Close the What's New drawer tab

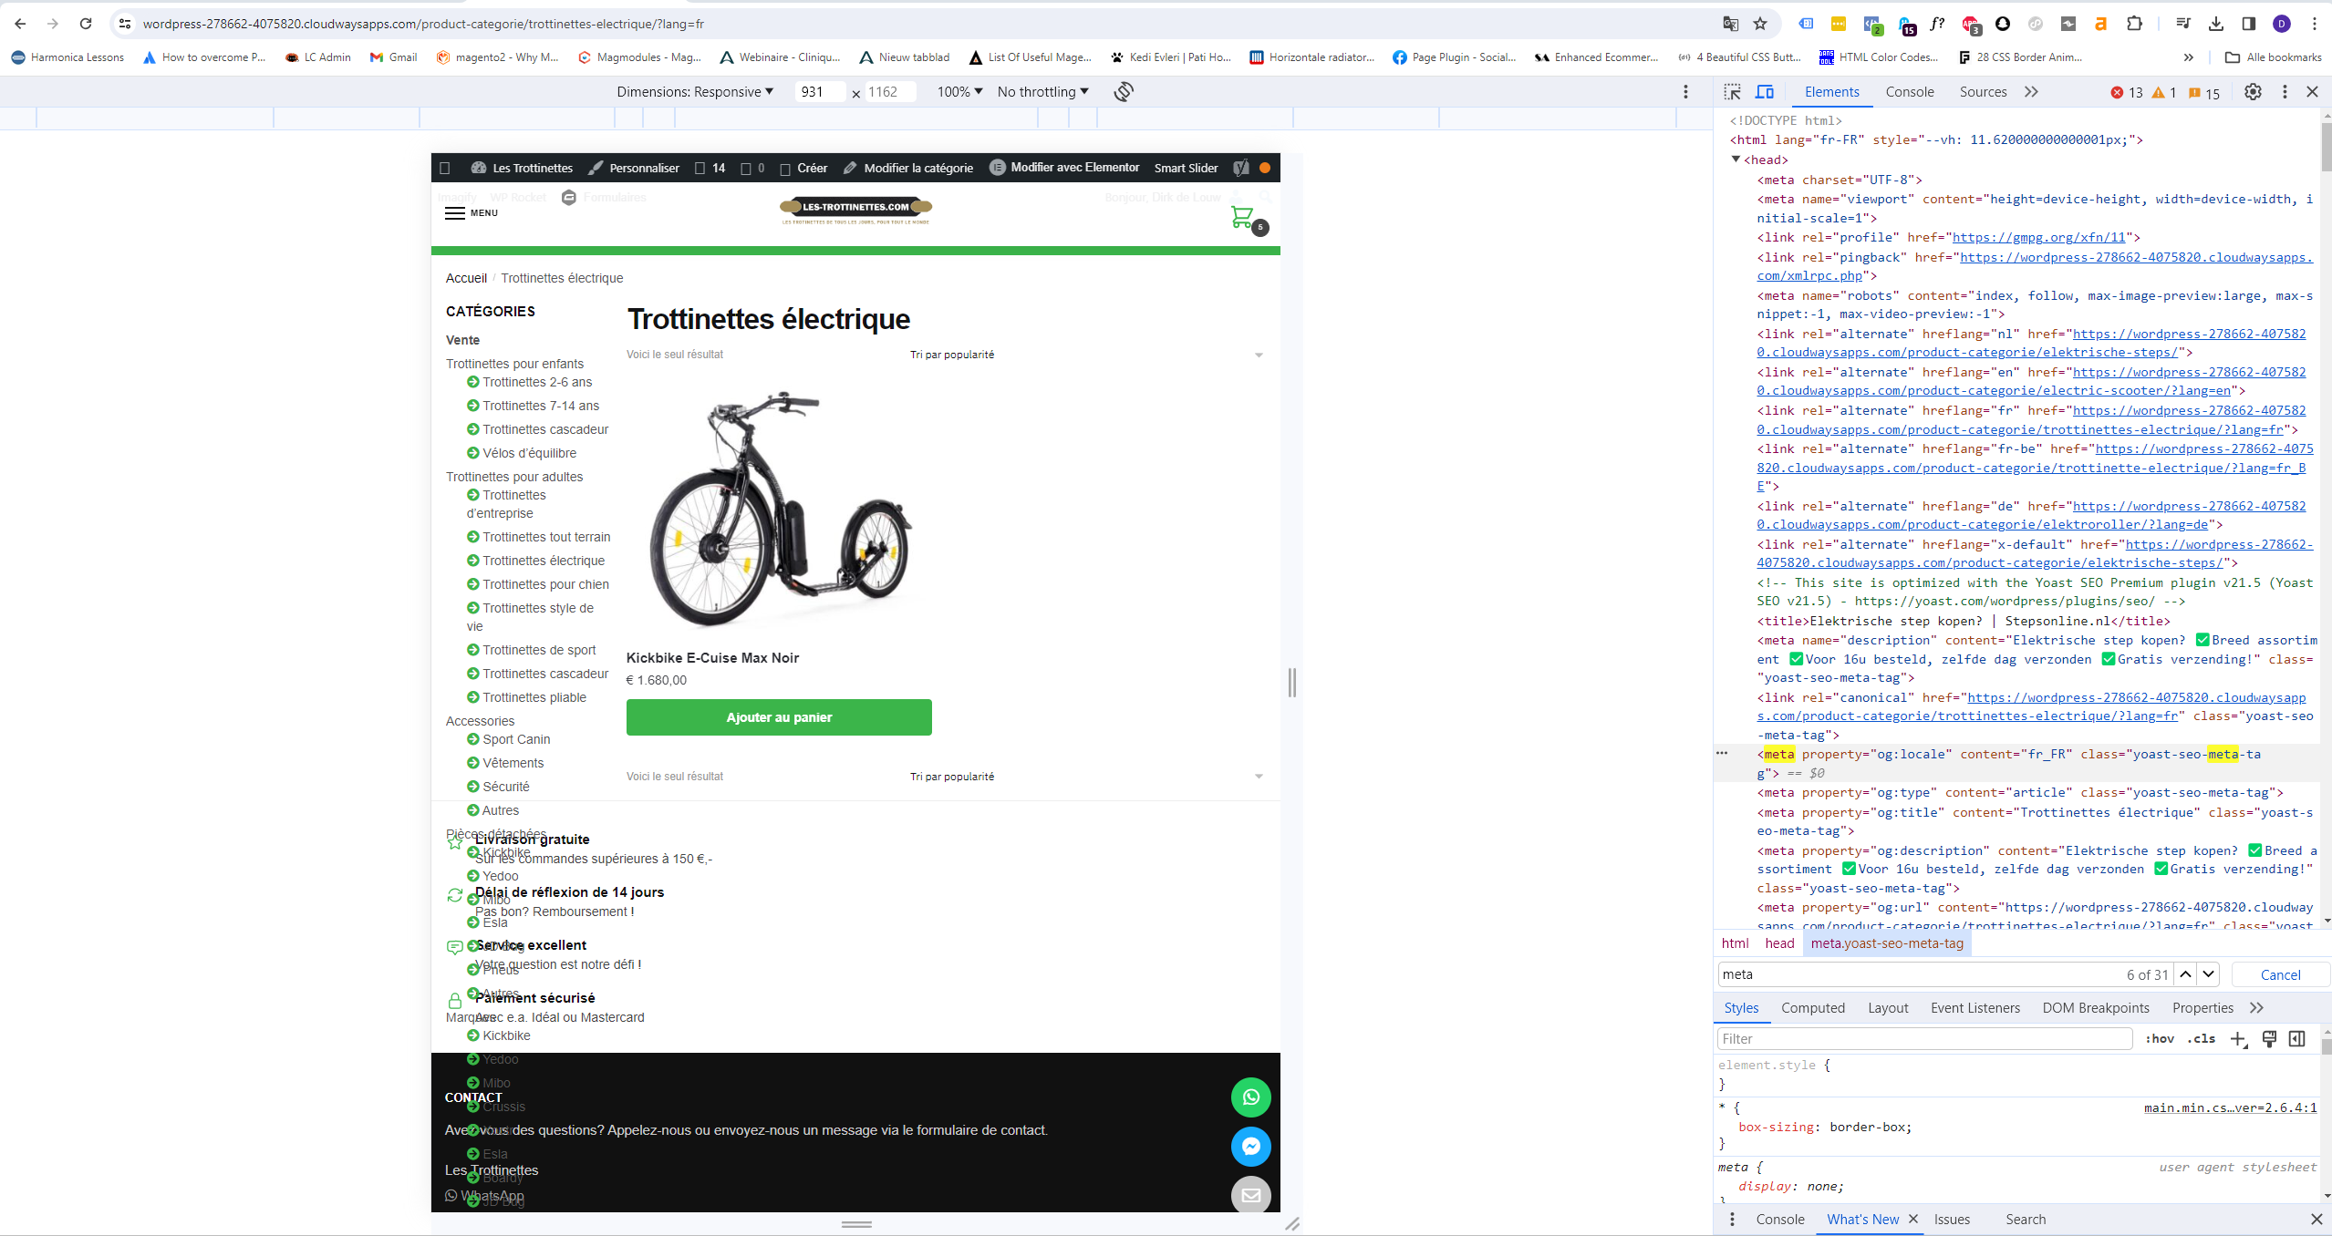pyautogui.click(x=1913, y=1219)
